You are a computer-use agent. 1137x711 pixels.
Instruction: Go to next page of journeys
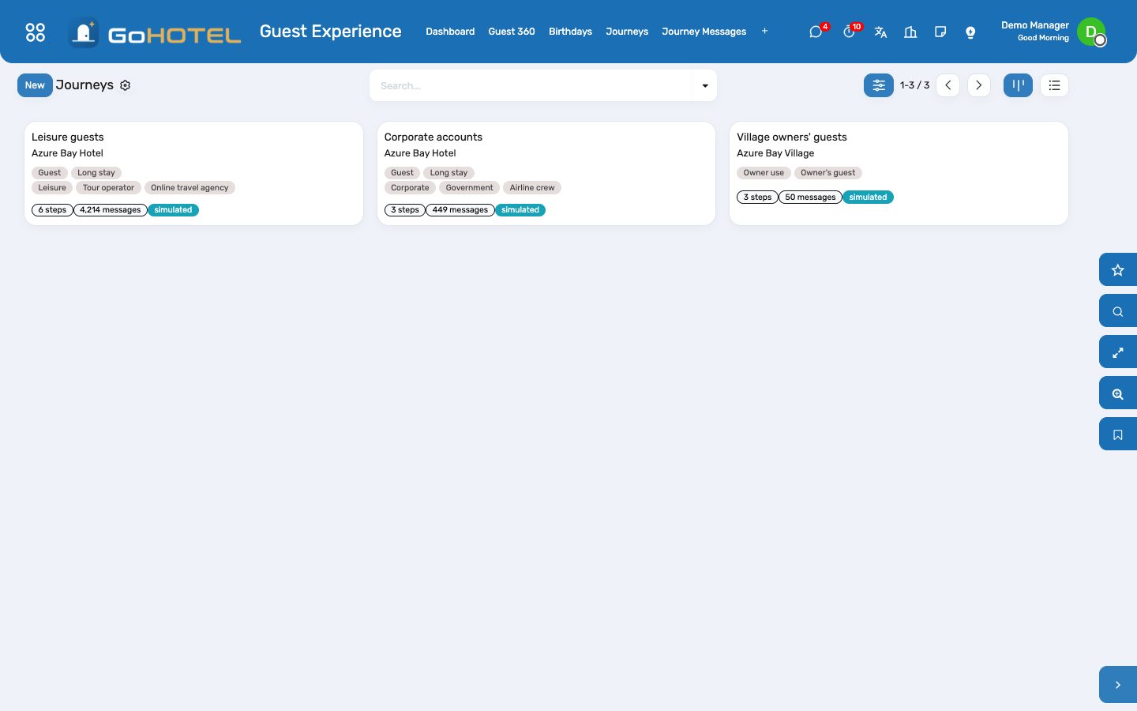[x=979, y=85]
